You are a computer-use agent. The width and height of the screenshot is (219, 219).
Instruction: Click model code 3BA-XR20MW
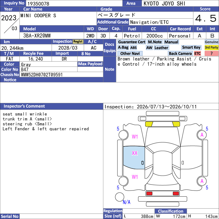pos(37,36)
